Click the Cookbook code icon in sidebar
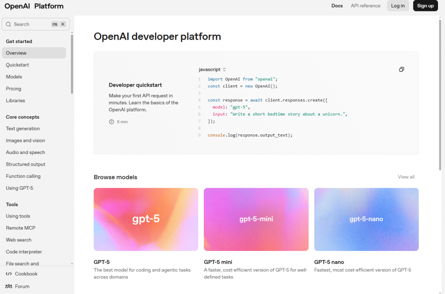 [x=9, y=274]
